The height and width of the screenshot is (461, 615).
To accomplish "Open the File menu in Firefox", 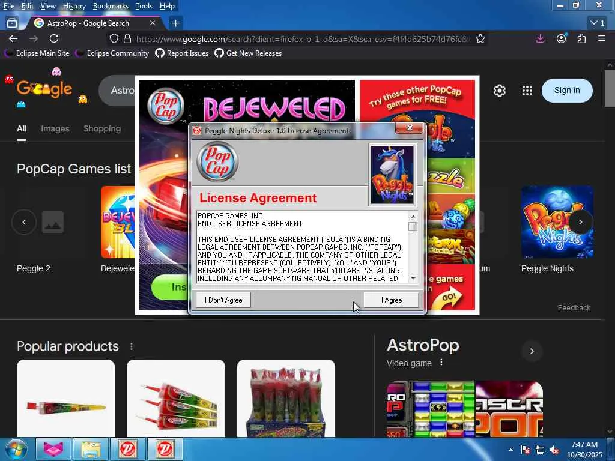I will tap(8, 6).
